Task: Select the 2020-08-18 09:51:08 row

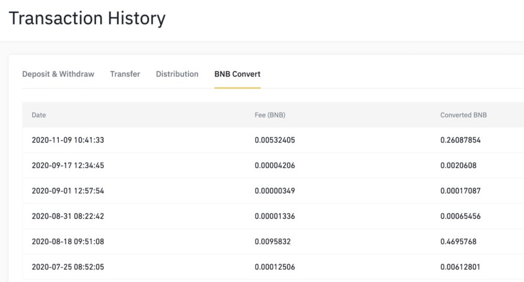Action: [273, 242]
